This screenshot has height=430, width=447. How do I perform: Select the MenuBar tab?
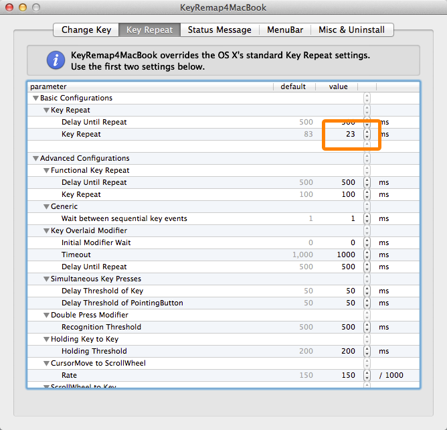[286, 29]
